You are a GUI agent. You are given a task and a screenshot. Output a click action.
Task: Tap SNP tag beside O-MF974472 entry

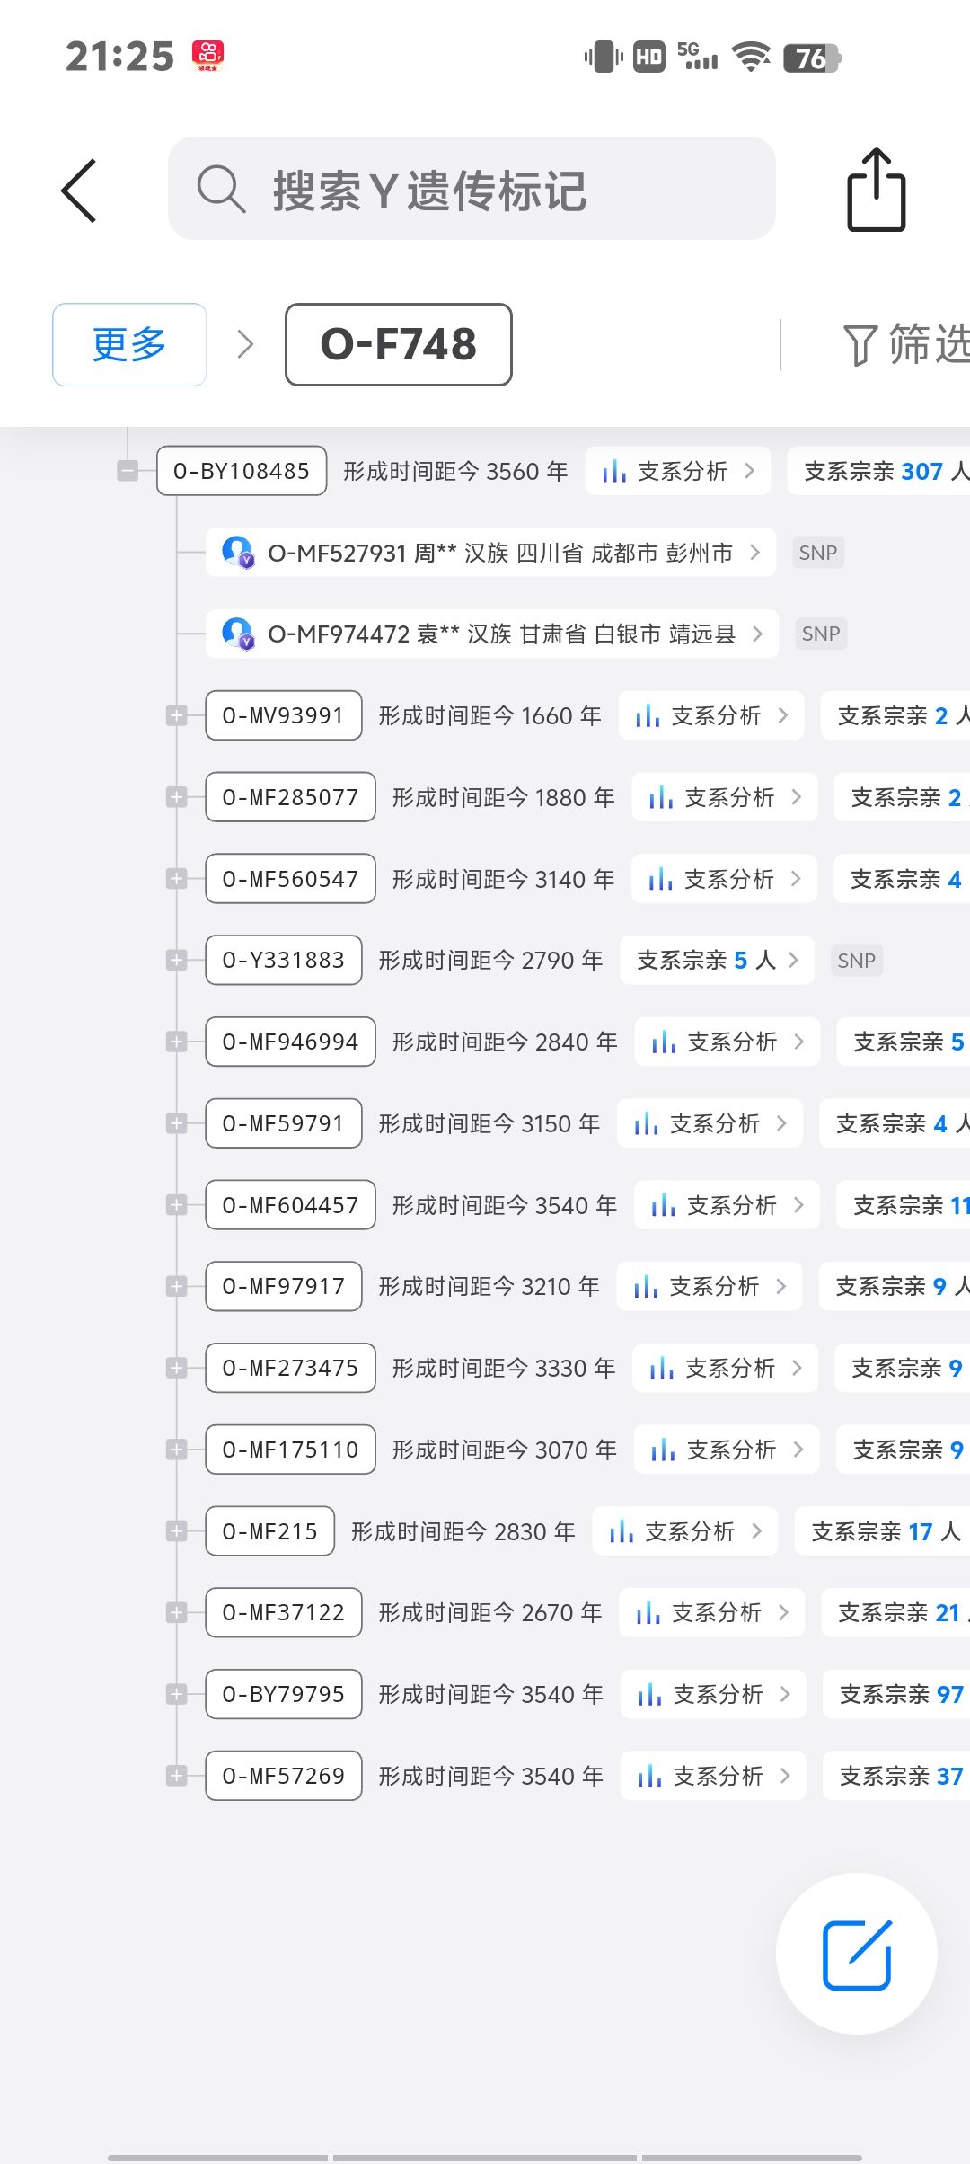(x=820, y=634)
